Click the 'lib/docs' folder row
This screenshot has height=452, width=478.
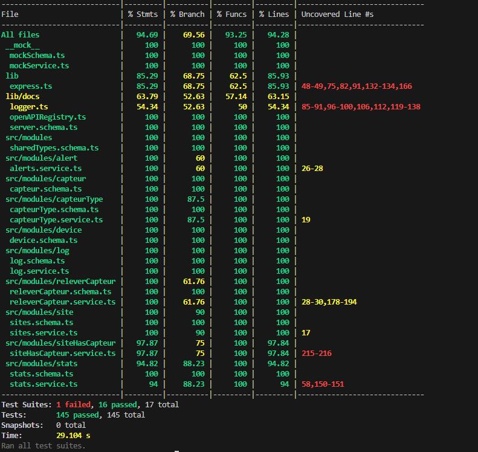pos(22,97)
